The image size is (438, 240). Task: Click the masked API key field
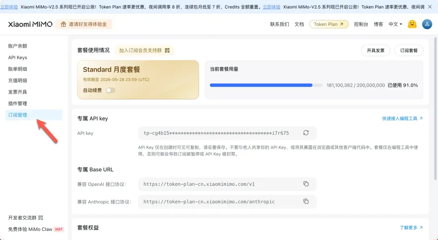[227, 133]
